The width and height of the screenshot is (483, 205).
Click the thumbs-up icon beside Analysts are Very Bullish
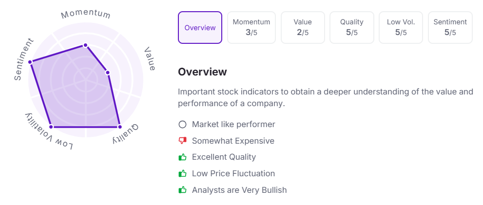[183, 190]
